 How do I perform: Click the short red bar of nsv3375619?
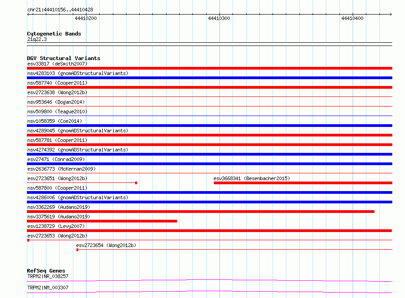point(102,221)
